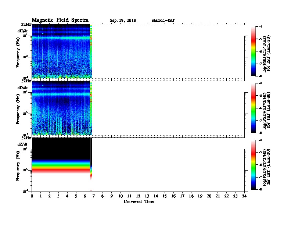Click hour "5" on the Universal Time axis
This screenshot has width=291, height=225.
coord(76,196)
